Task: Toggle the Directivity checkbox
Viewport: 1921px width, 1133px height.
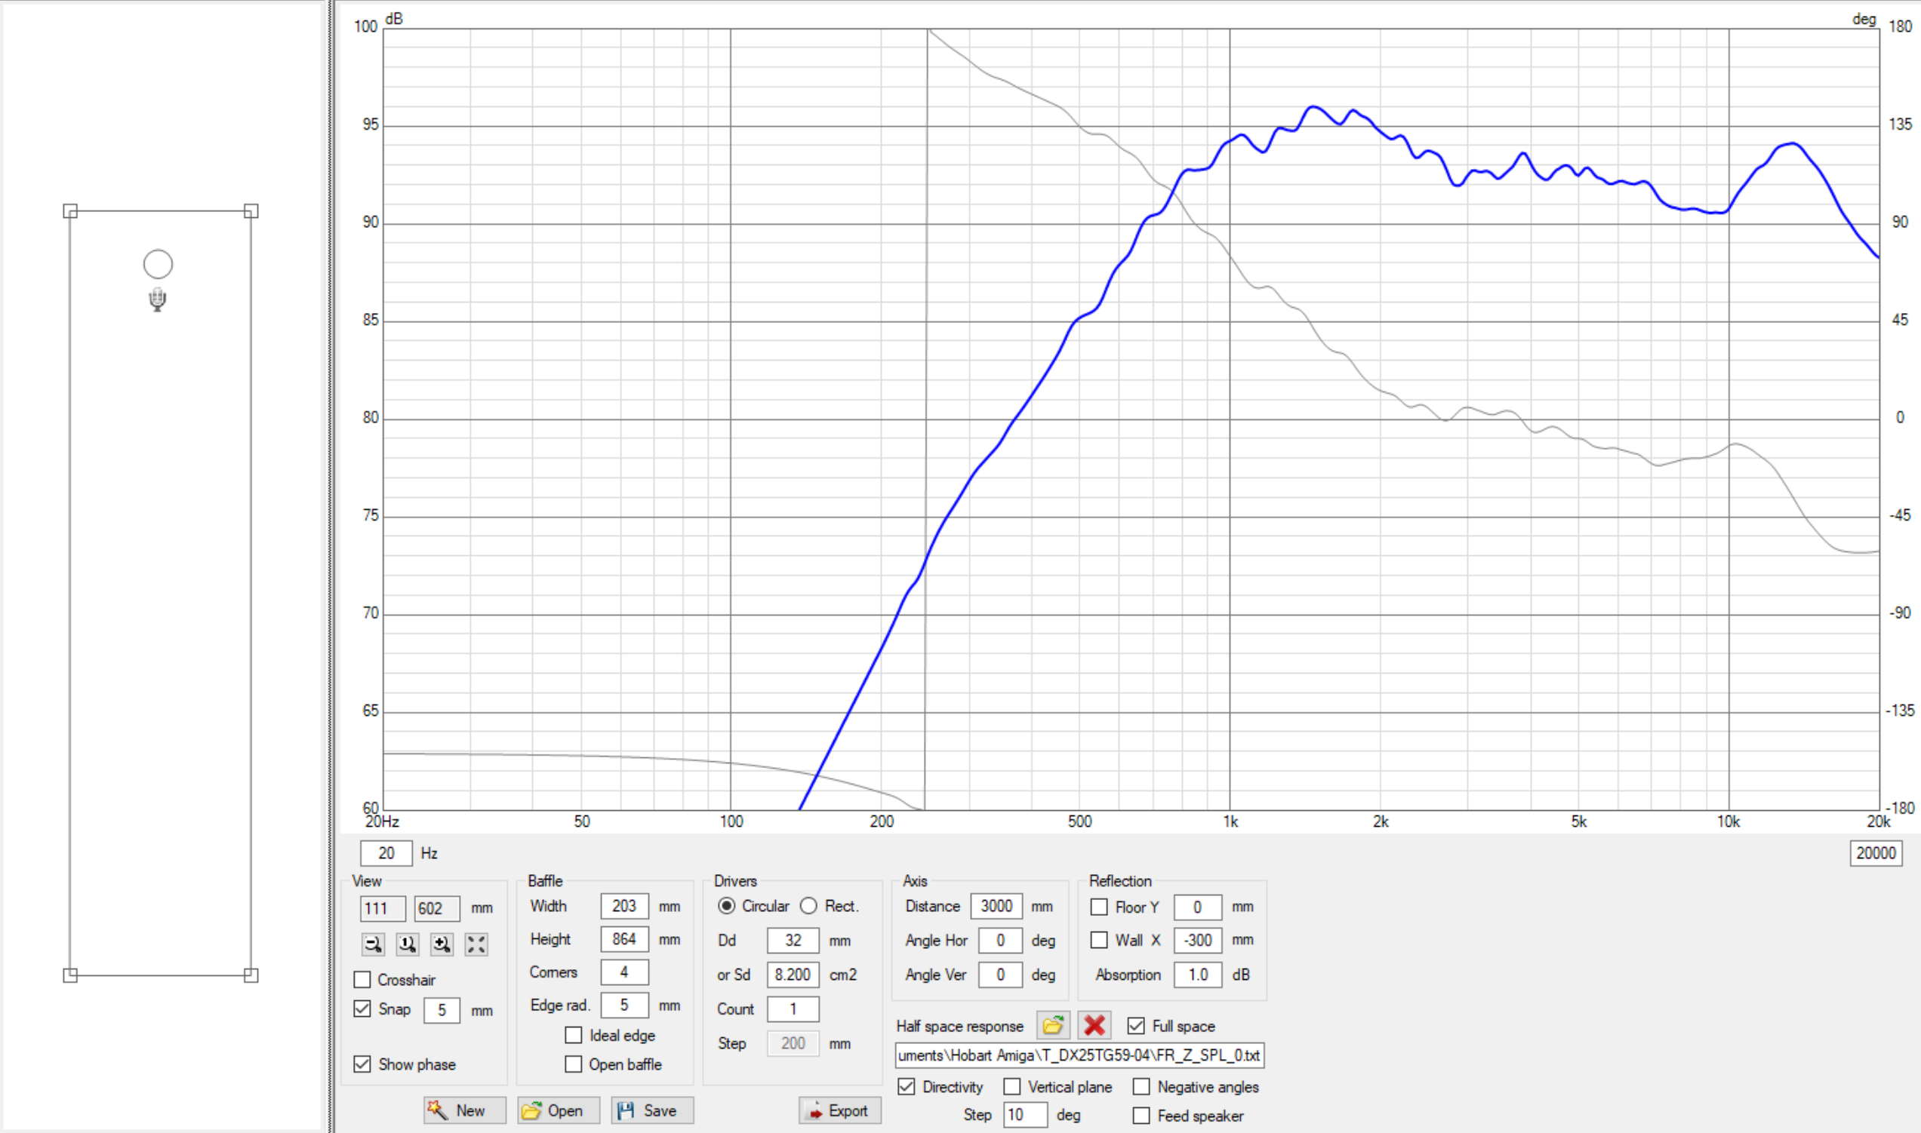Action: pyautogui.click(x=907, y=1086)
